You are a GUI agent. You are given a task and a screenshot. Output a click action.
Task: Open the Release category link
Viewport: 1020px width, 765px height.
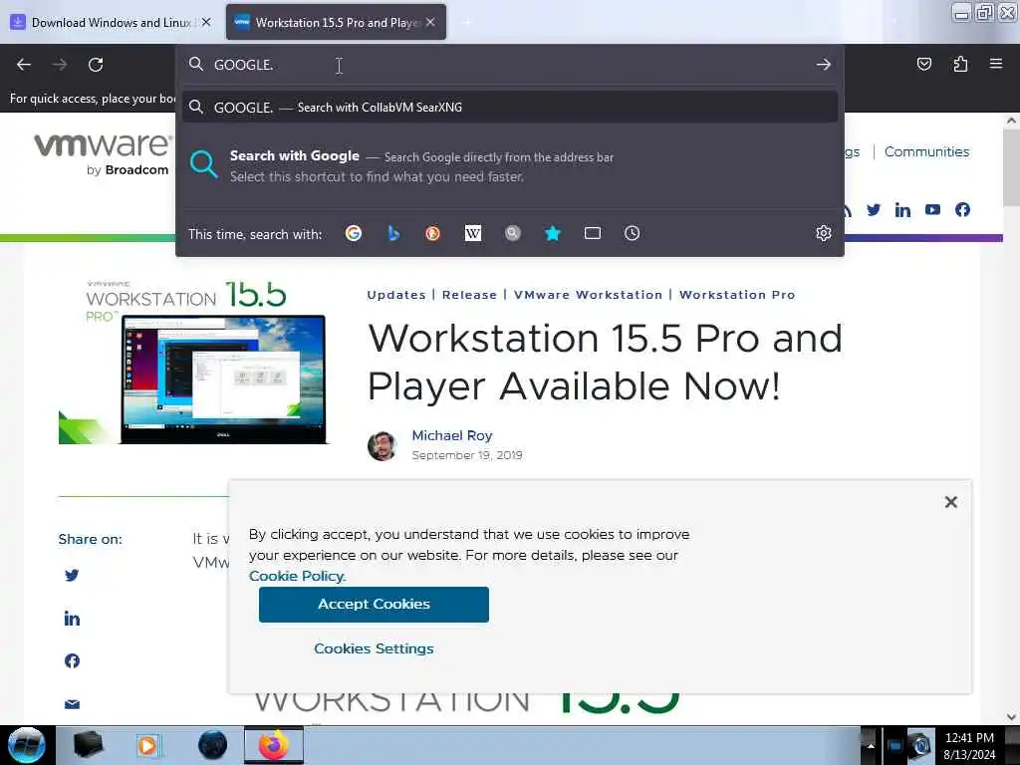pos(469,295)
